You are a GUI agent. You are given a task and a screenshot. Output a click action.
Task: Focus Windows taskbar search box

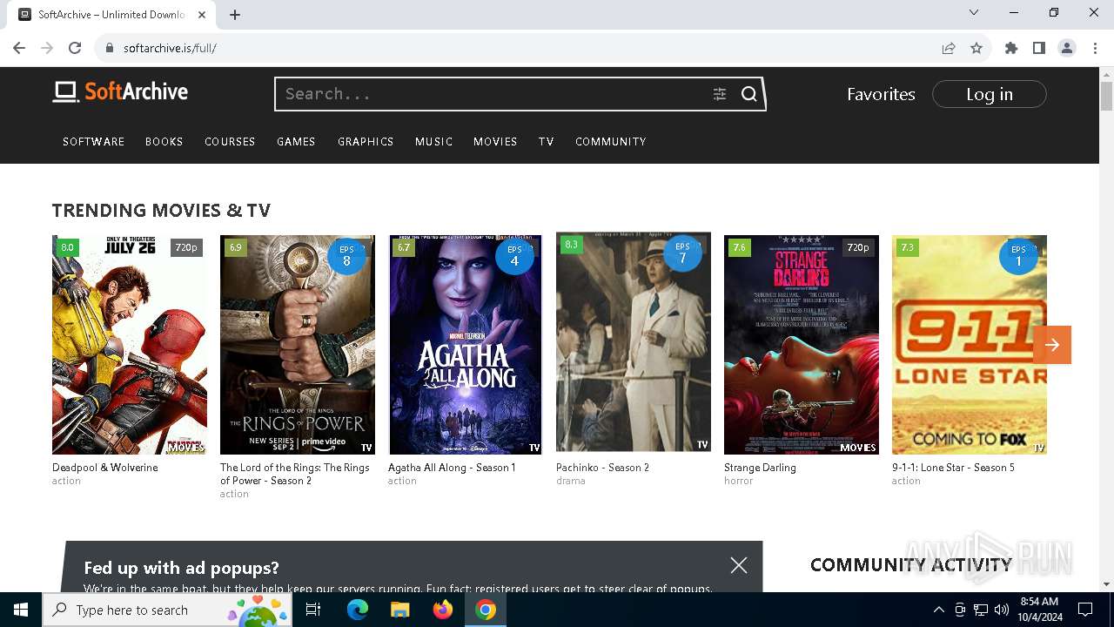(x=166, y=610)
